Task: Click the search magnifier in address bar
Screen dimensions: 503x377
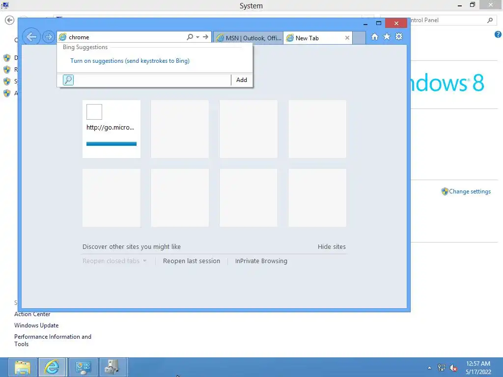Action: point(190,37)
